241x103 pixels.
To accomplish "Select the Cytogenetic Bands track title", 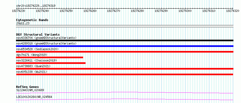I will [32, 20].
